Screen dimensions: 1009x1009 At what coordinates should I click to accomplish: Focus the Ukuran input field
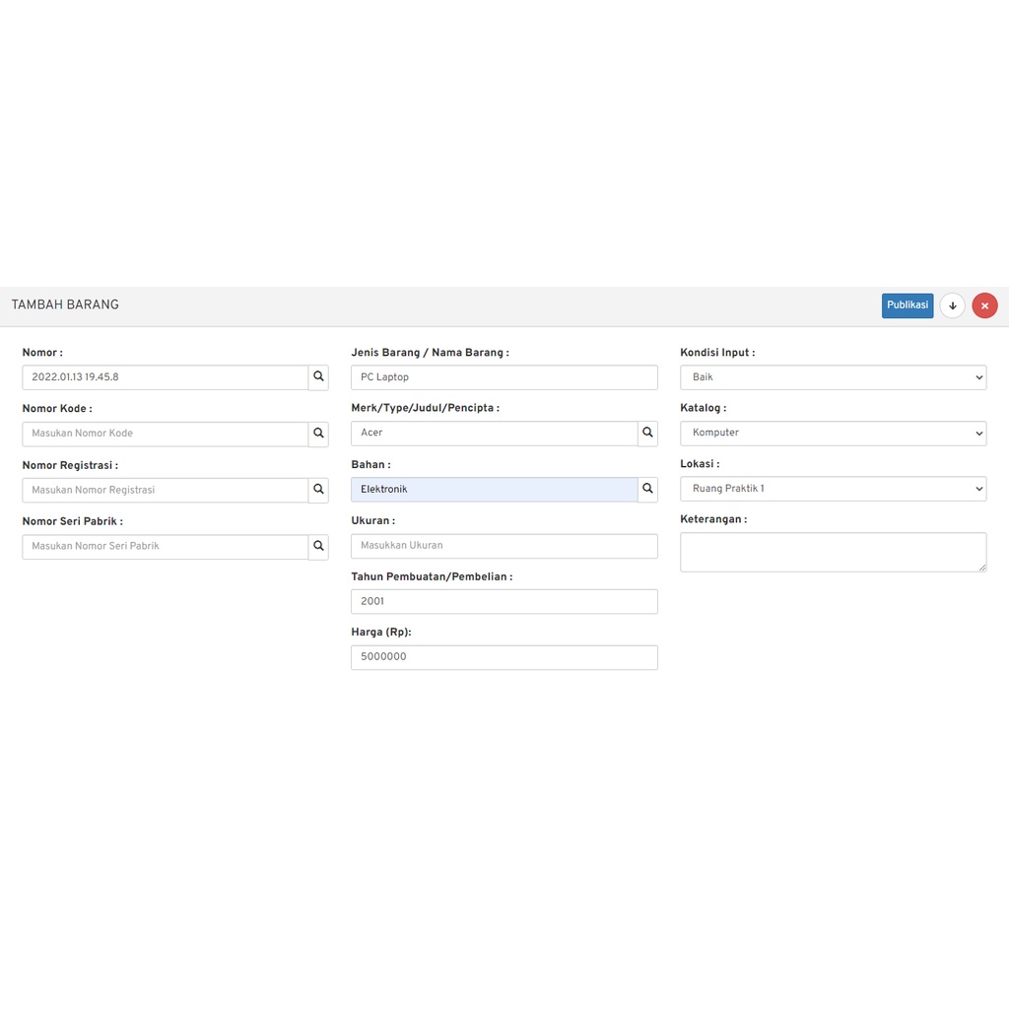tap(504, 546)
